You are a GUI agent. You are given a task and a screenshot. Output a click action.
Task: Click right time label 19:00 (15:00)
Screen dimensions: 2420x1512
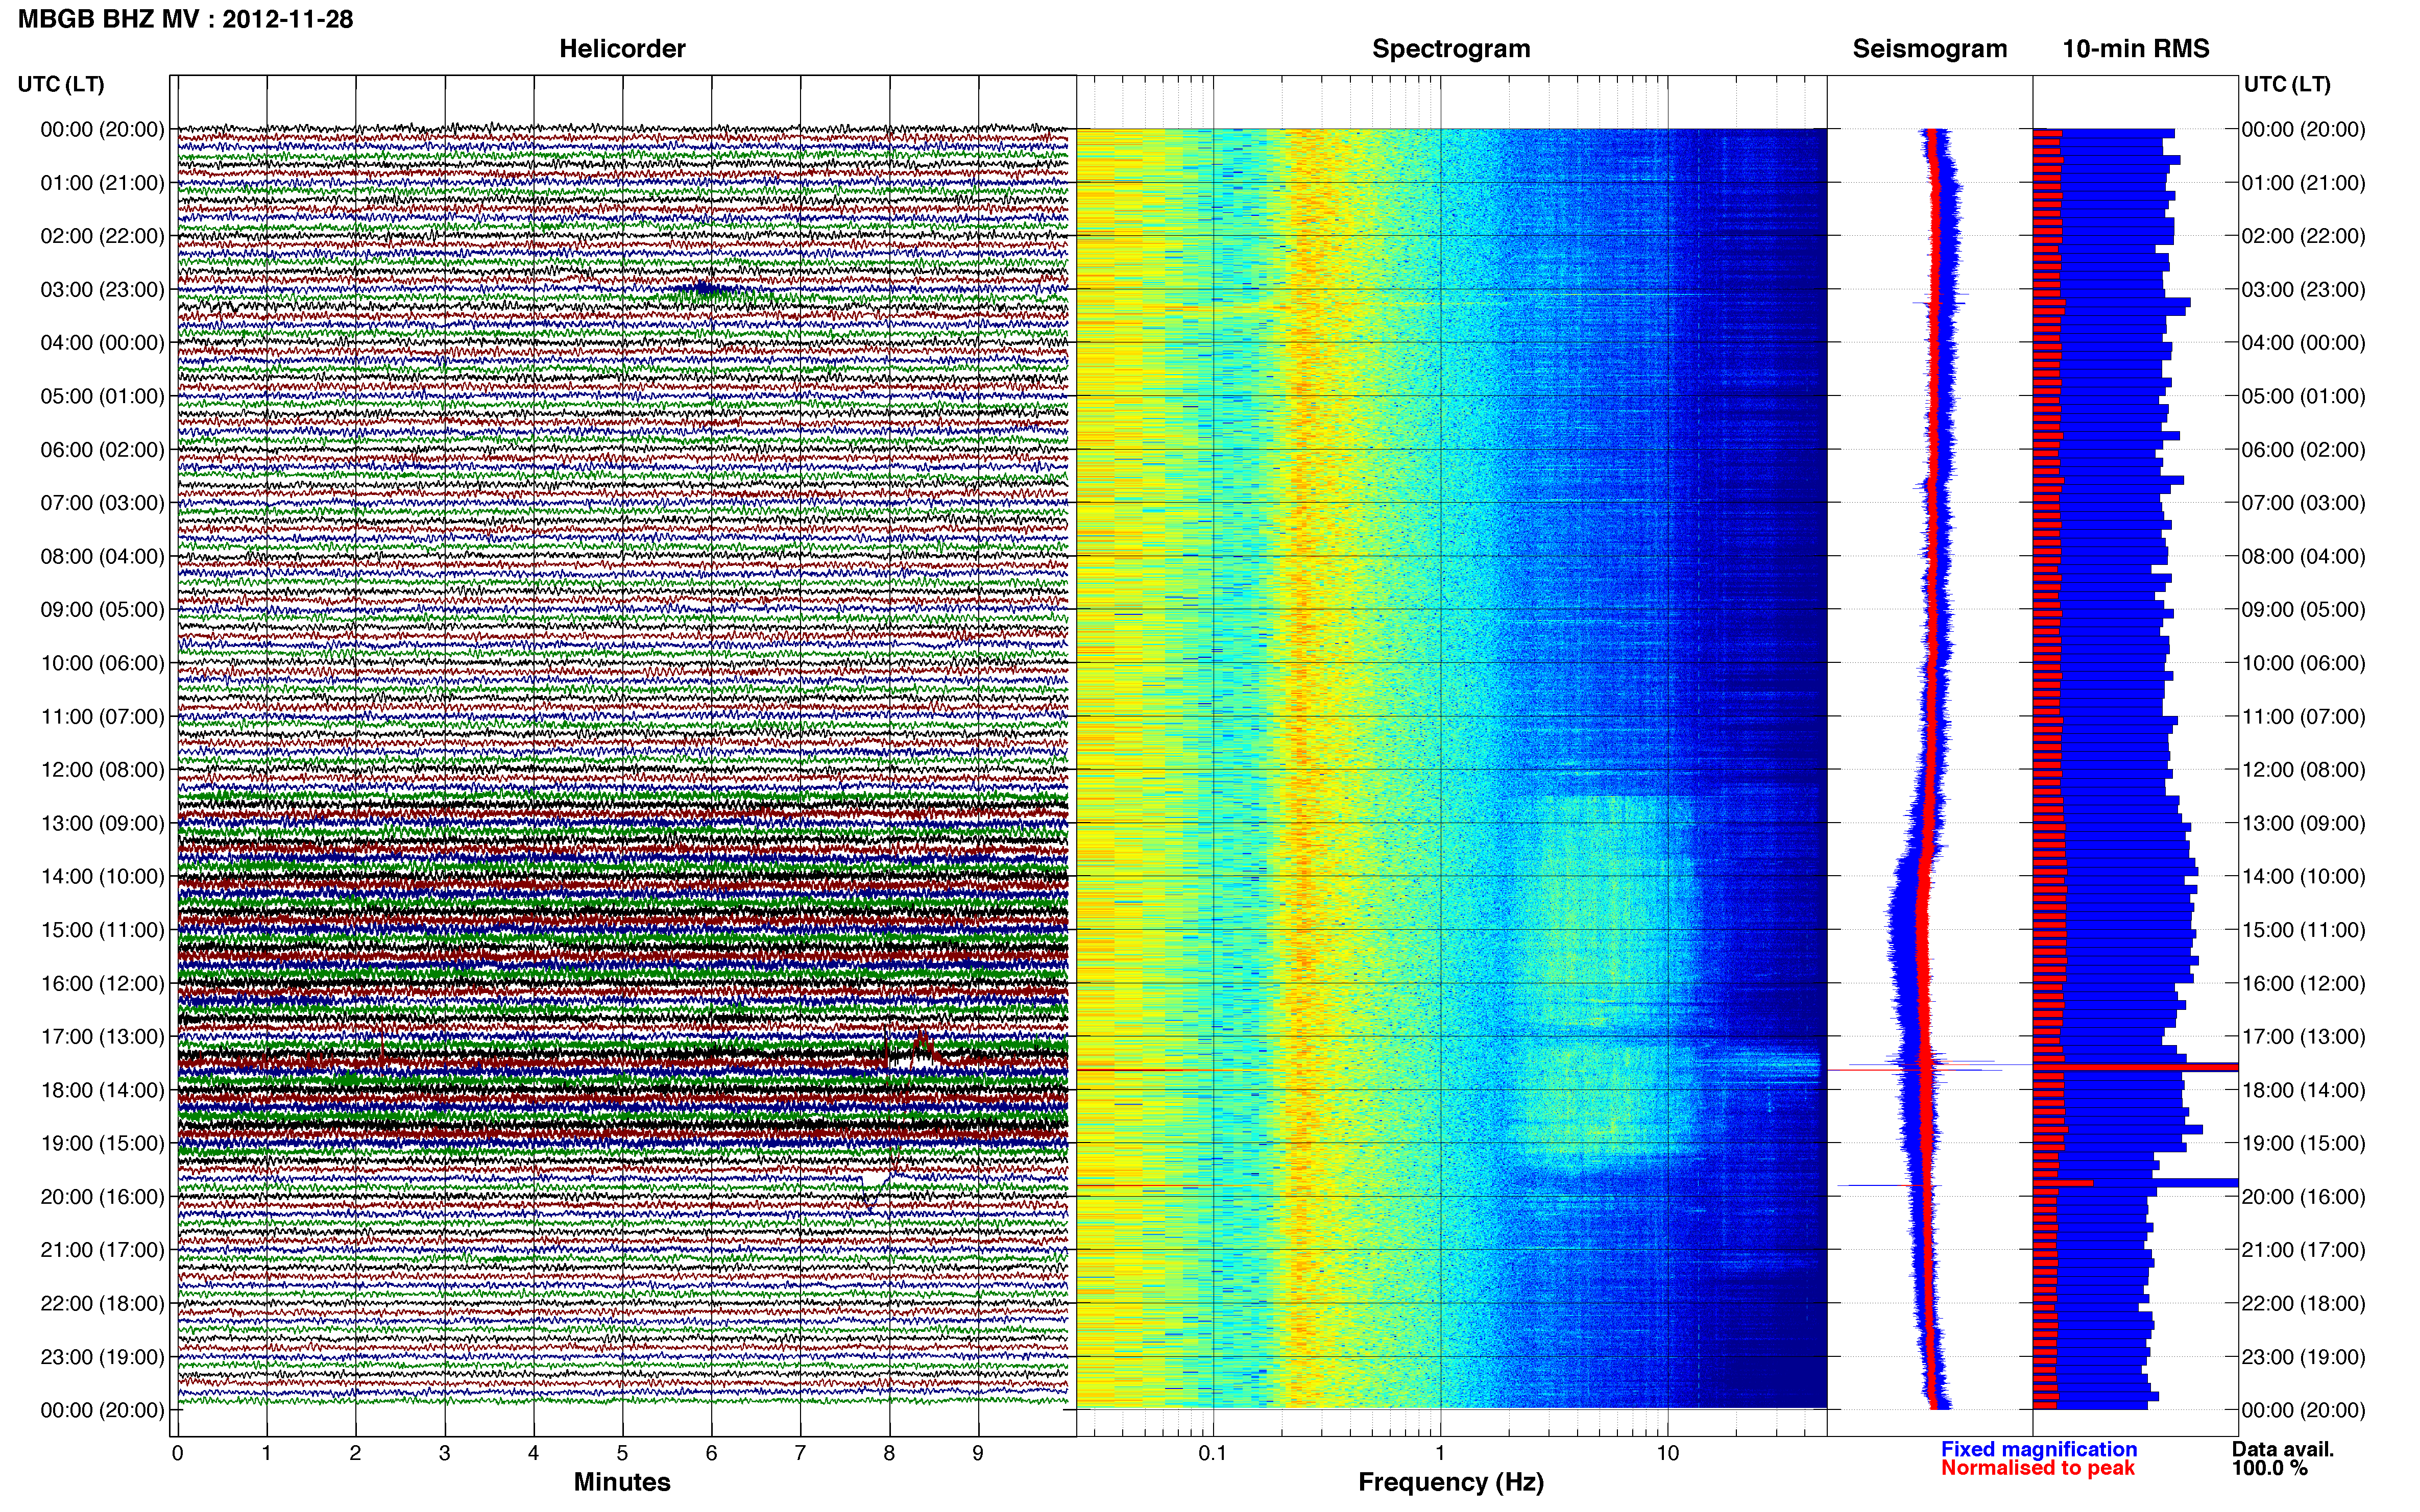pos(2304,1143)
